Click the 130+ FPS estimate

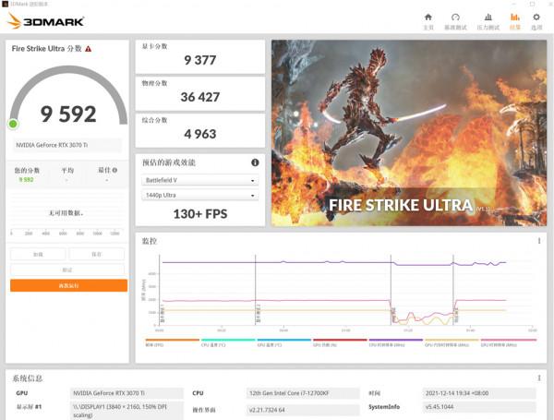pos(200,214)
